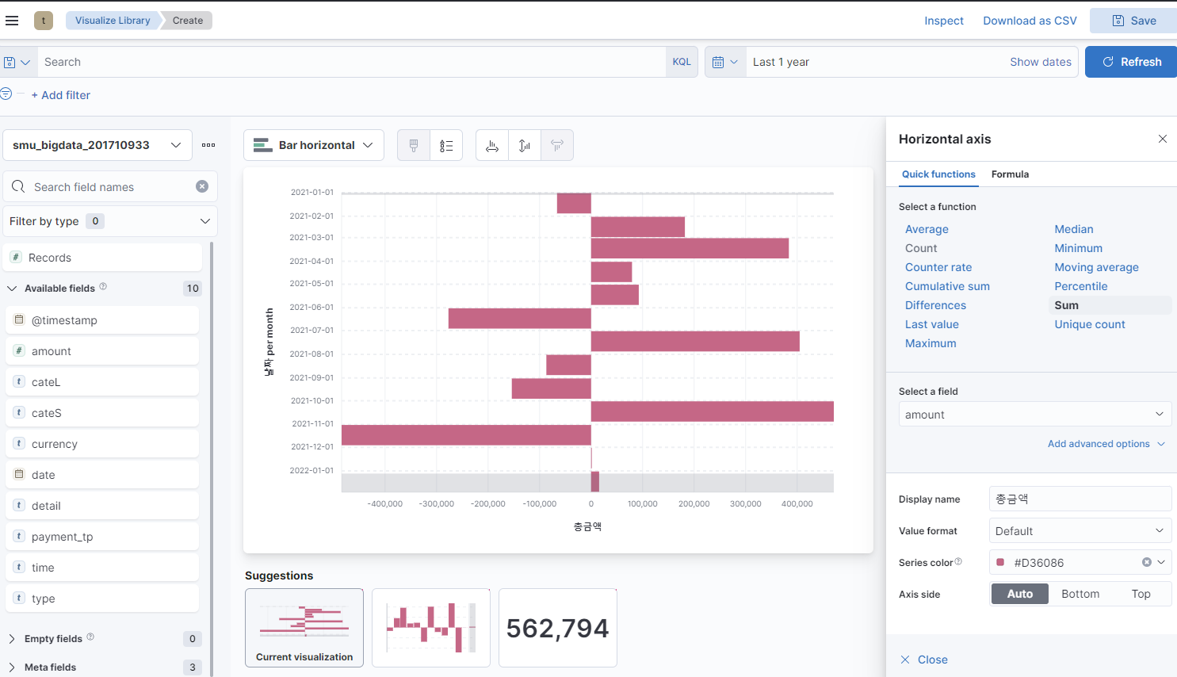The height and width of the screenshot is (677, 1177).
Task: Open legend settings icon
Action: pyautogui.click(x=446, y=145)
